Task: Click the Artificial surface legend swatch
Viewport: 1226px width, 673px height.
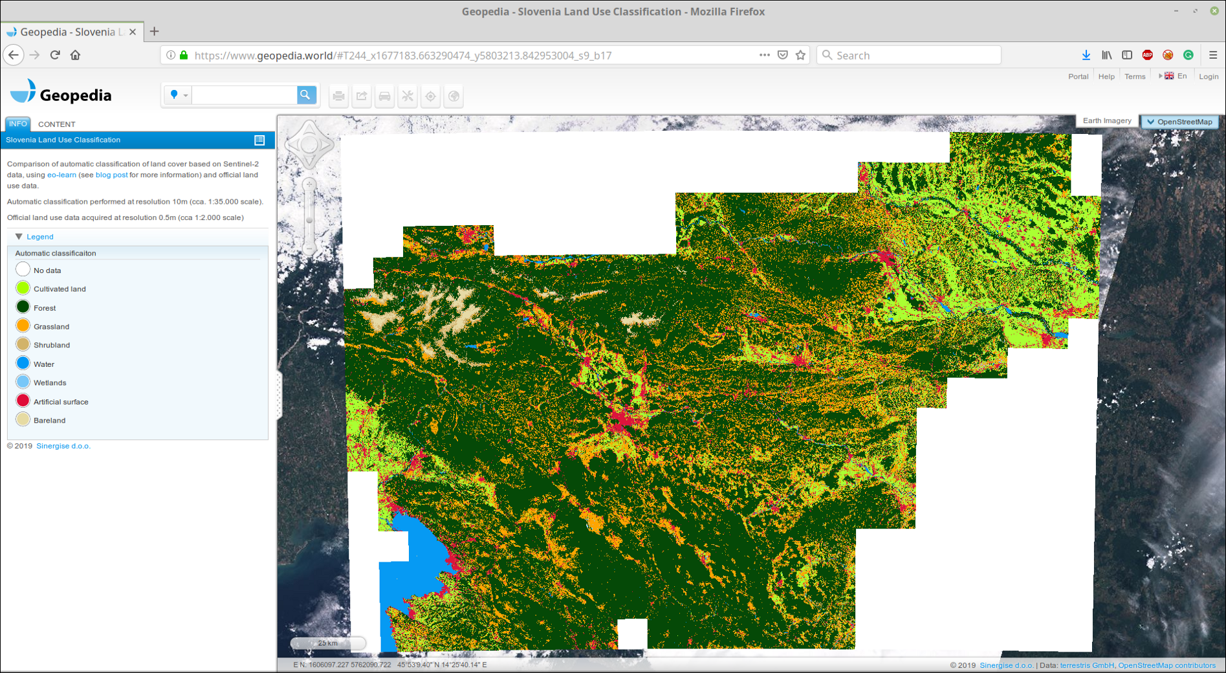Action: [23, 401]
